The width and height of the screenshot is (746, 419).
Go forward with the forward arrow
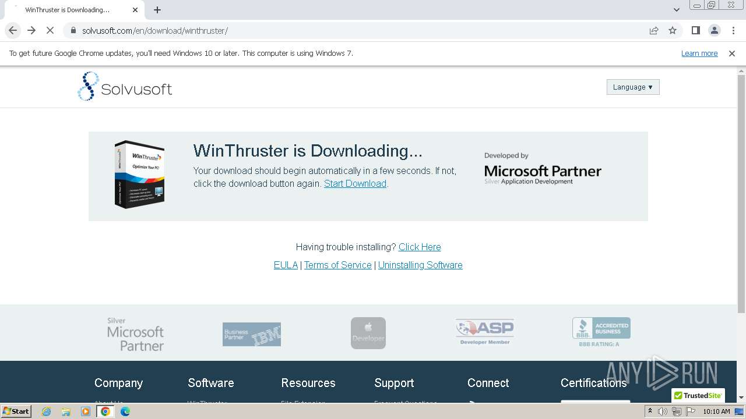31,30
